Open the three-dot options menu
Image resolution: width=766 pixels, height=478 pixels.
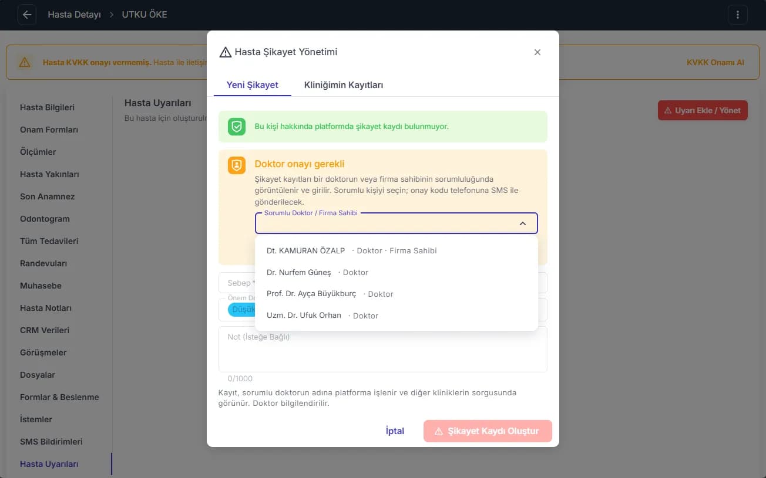737,15
